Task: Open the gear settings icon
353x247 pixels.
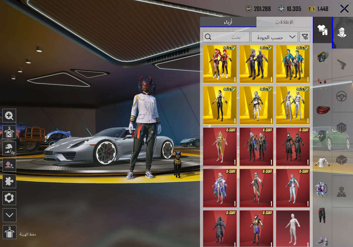Action: click(x=9, y=198)
